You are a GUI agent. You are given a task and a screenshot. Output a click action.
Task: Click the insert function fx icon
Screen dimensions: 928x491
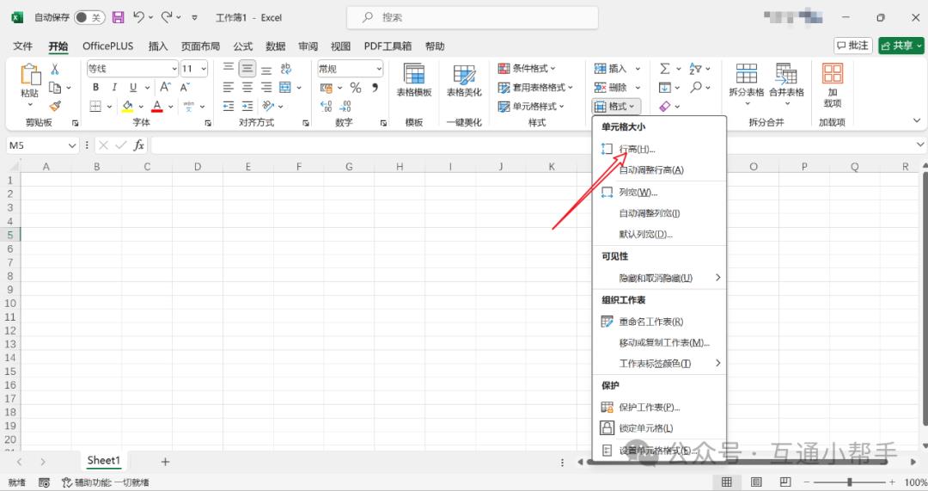click(138, 145)
